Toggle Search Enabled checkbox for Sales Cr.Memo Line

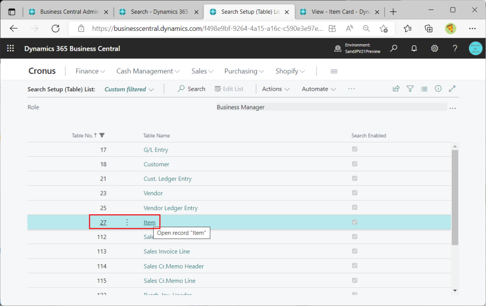coord(355,280)
